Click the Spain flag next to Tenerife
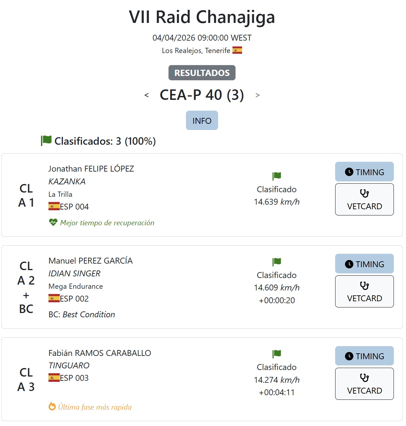 tap(237, 50)
